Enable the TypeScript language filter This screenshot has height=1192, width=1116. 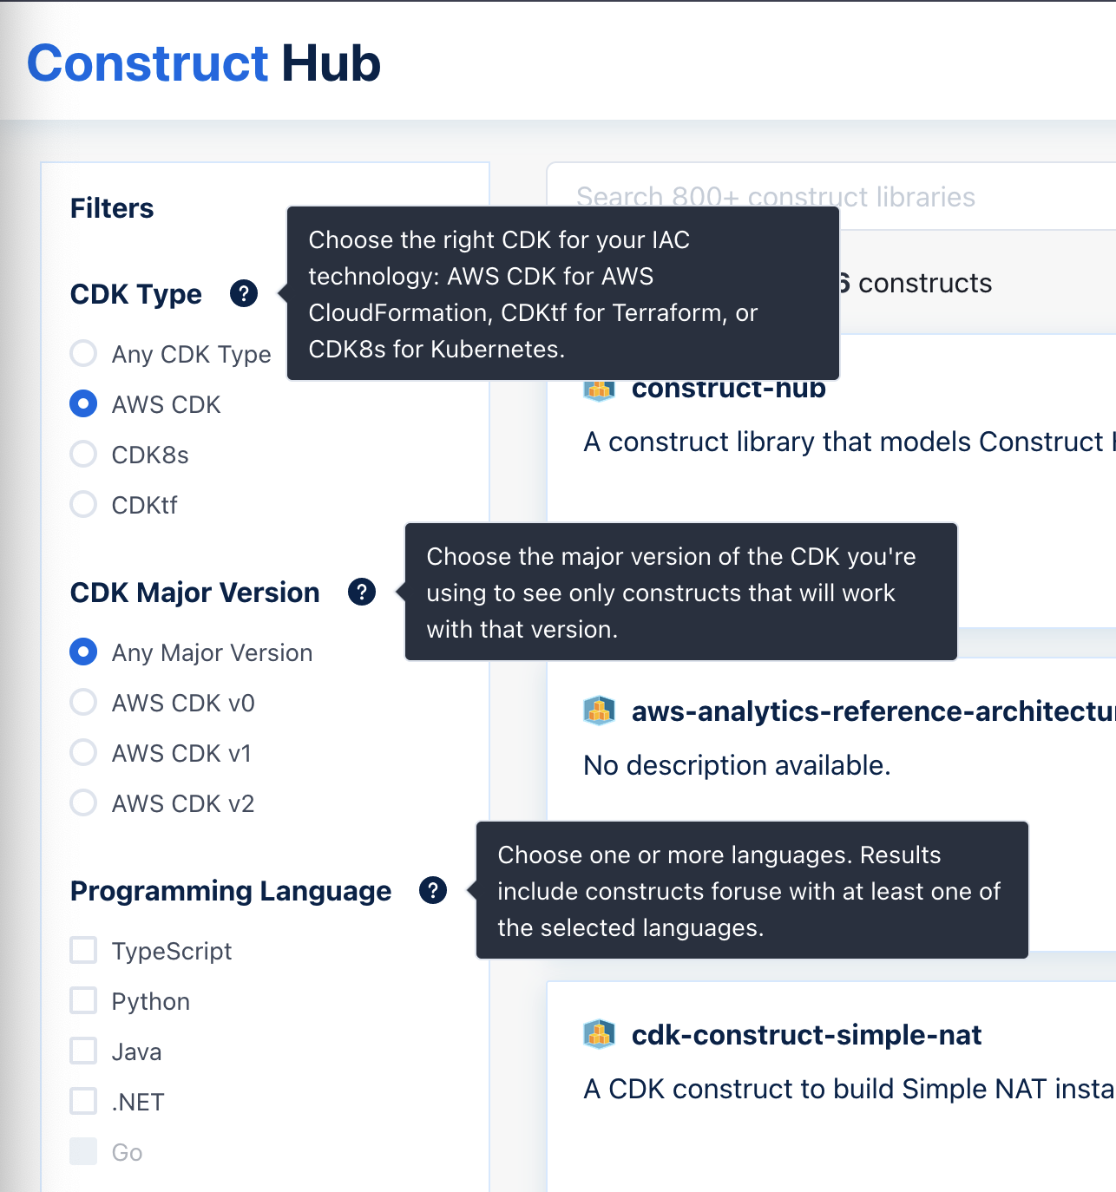(x=82, y=950)
